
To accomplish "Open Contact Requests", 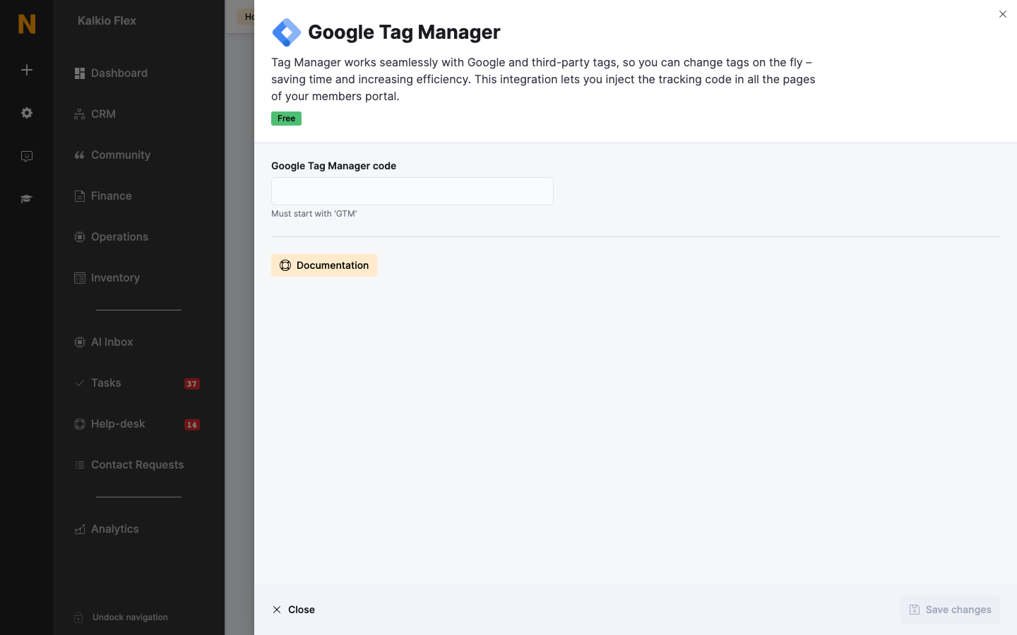I will coord(138,465).
